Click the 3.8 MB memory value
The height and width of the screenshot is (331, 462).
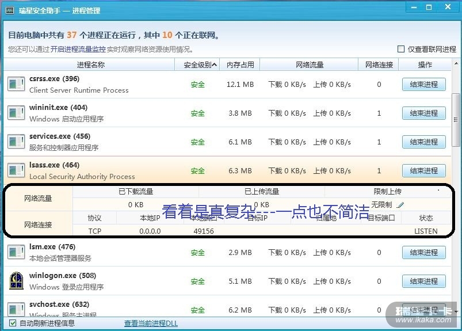pyautogui.click(x=240, y=113)
